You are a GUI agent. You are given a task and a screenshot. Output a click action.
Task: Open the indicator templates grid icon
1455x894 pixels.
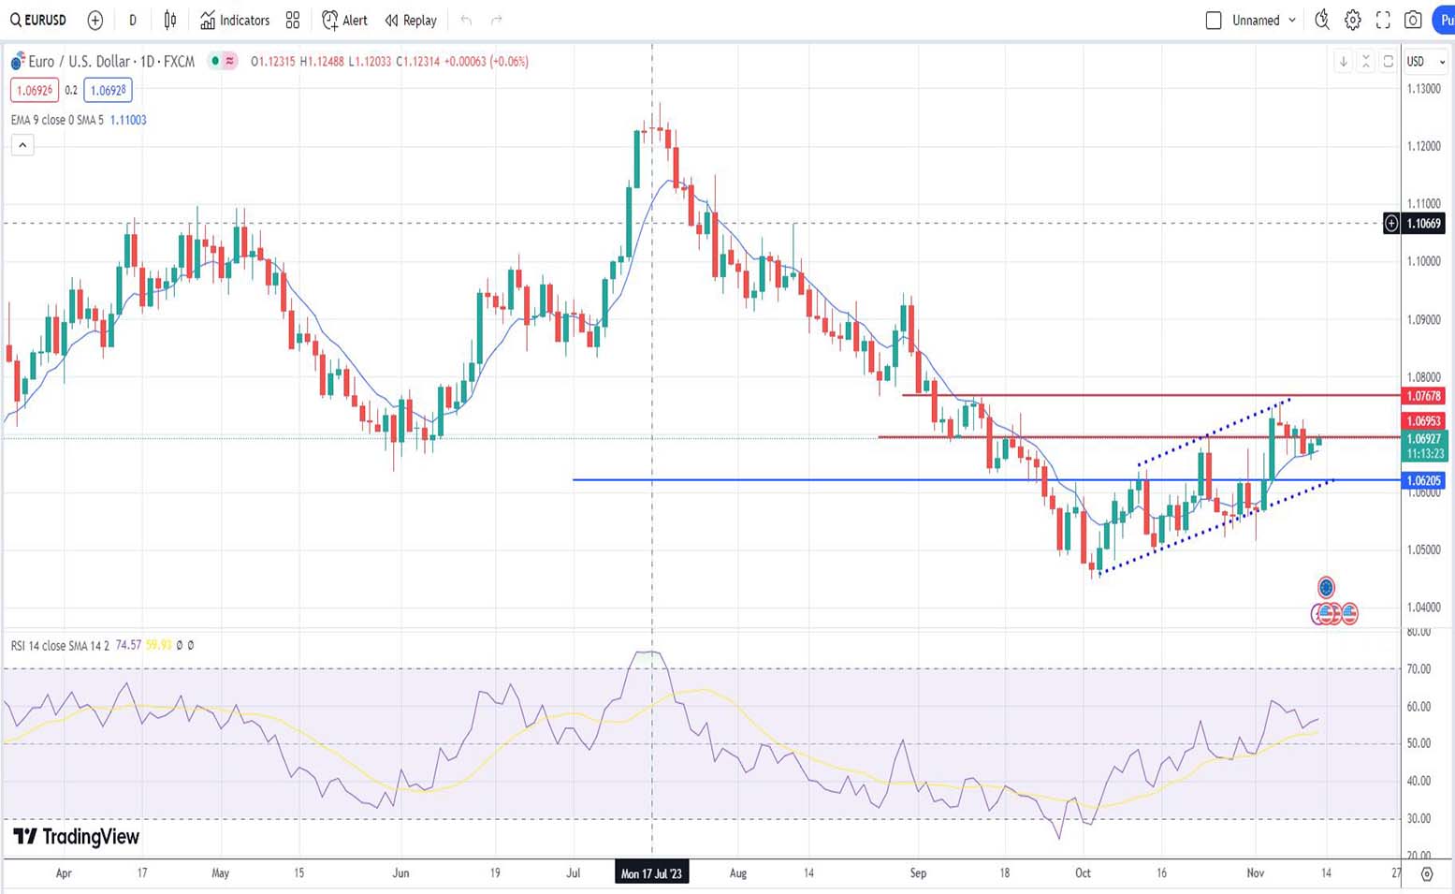(x=293, y=20)
